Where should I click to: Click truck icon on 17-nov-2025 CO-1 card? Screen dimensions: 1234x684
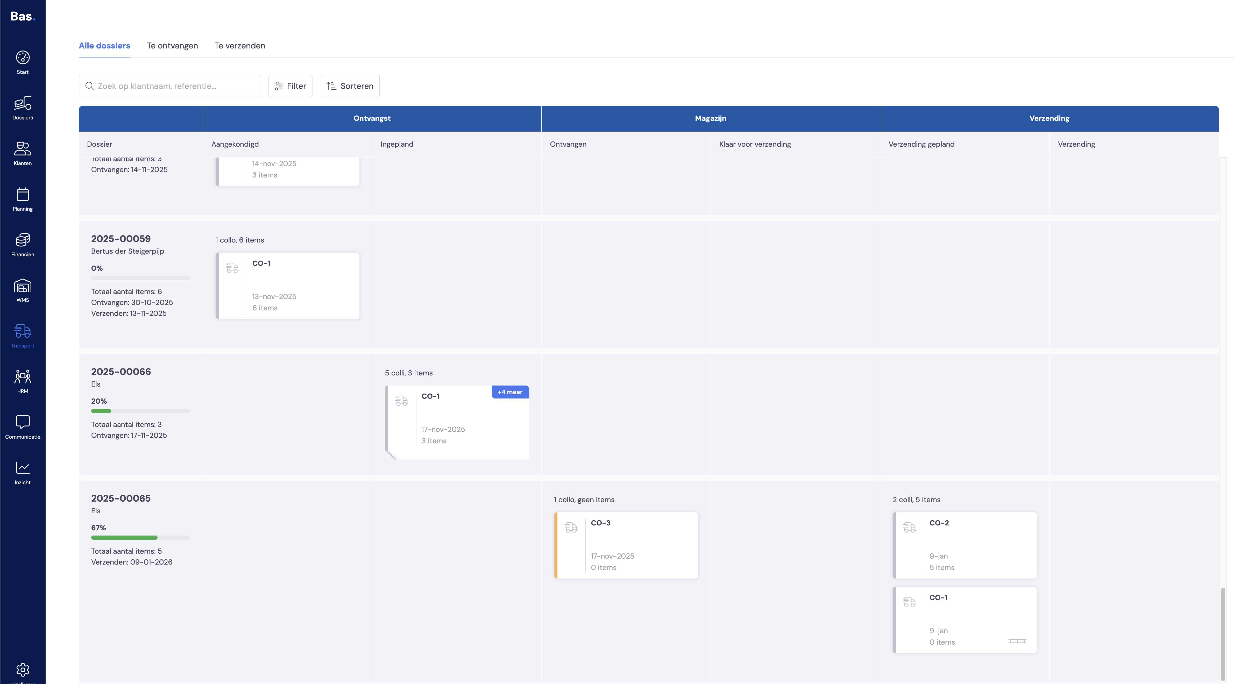pyautogui.click(x=401, y=401)
